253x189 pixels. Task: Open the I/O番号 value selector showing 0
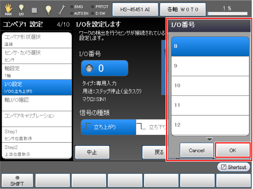104,68
